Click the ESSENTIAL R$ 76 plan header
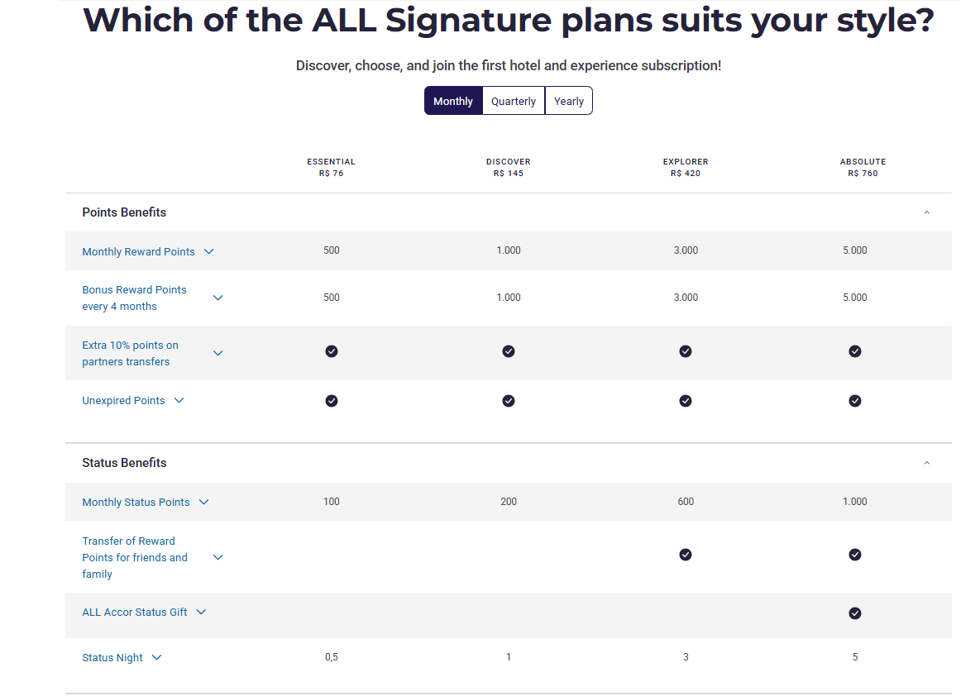980x696 pixels. click(x=331, y=168)
